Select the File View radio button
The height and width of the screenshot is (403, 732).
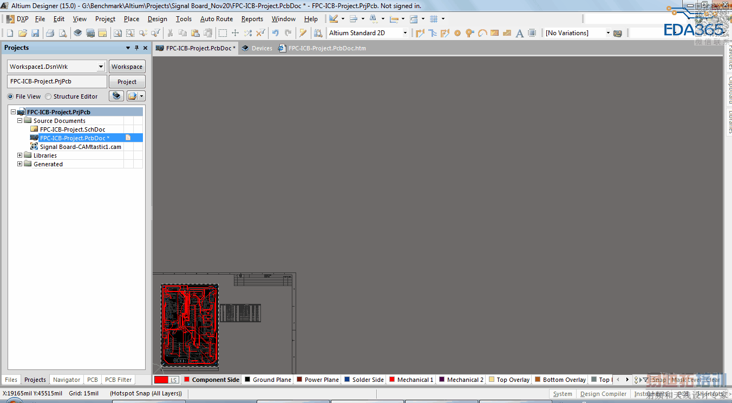(x=10, y=96)
